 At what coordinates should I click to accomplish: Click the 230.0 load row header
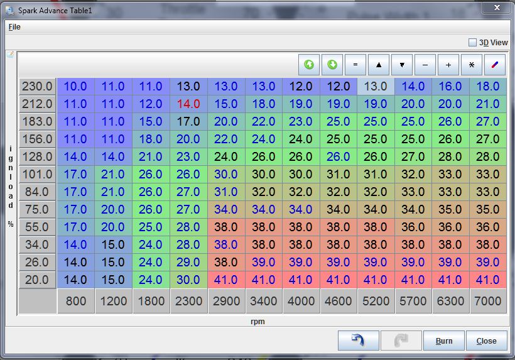pos(36,87)
